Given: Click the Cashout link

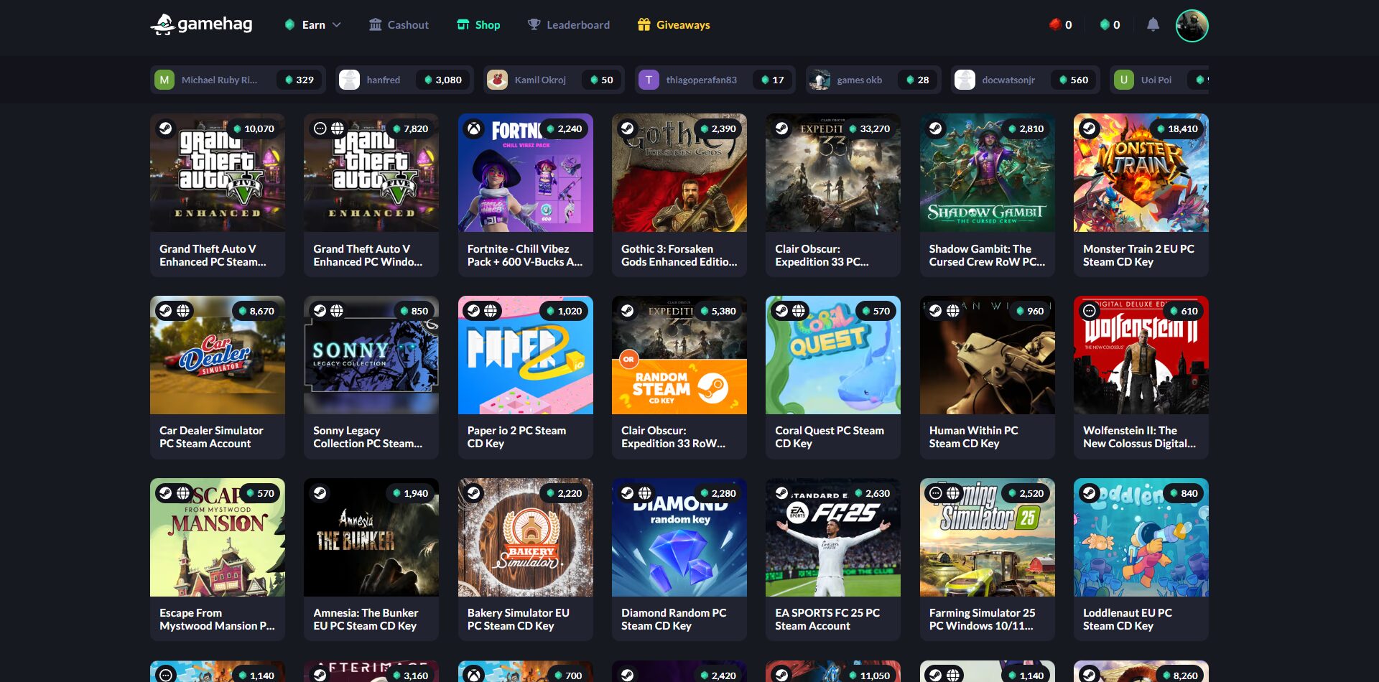Looking at the screenshot, I should [x=407, y=24].
